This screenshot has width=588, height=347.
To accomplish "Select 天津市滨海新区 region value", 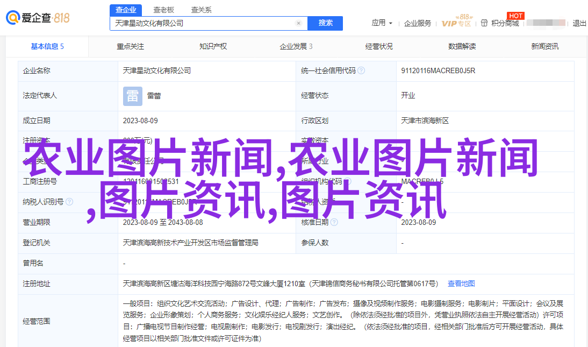I will coord(425,121).
